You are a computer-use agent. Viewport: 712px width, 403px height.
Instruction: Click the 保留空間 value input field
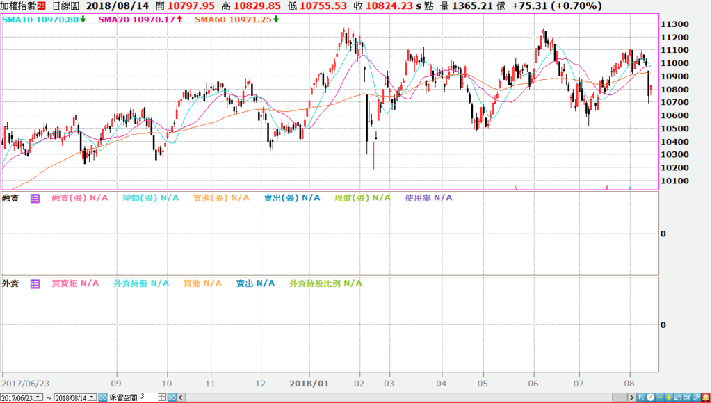tap(148, 397)
